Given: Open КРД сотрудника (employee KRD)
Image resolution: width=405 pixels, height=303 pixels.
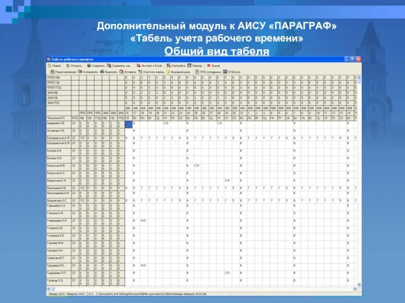Looking at the screenshot, I should pos(208,72).
